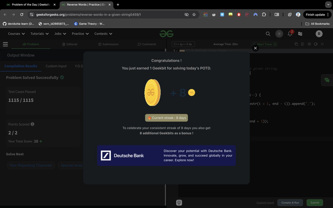Viewport: 333px width, 208px height.
Task: Click the red hand blocker extension icon
Action: pos(239,15)
